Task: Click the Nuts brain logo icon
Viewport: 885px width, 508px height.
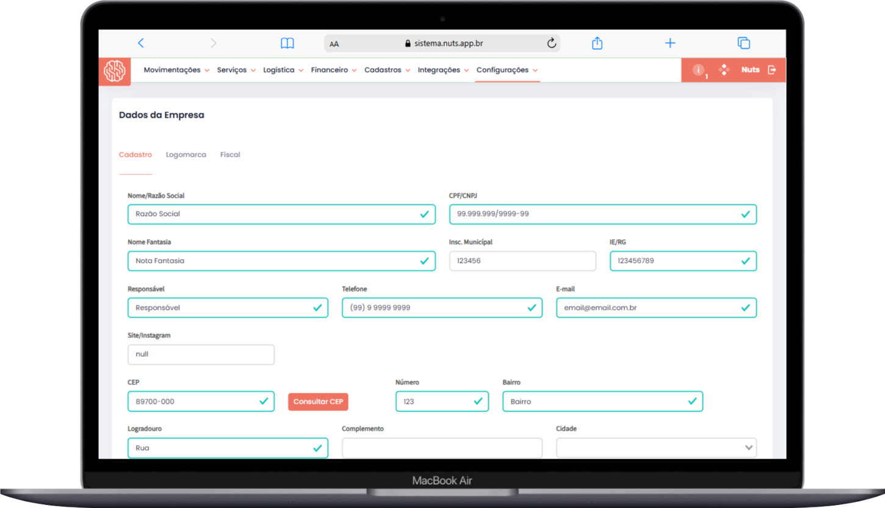Action: pyautogui.click(x=114, y=71)
